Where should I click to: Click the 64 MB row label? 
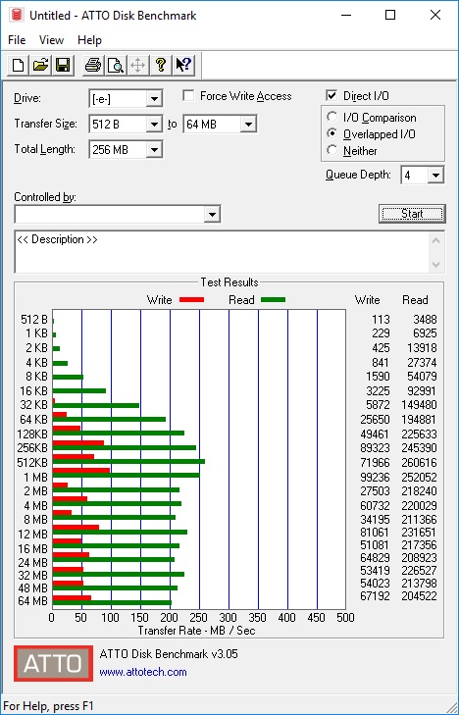[32, 601]
